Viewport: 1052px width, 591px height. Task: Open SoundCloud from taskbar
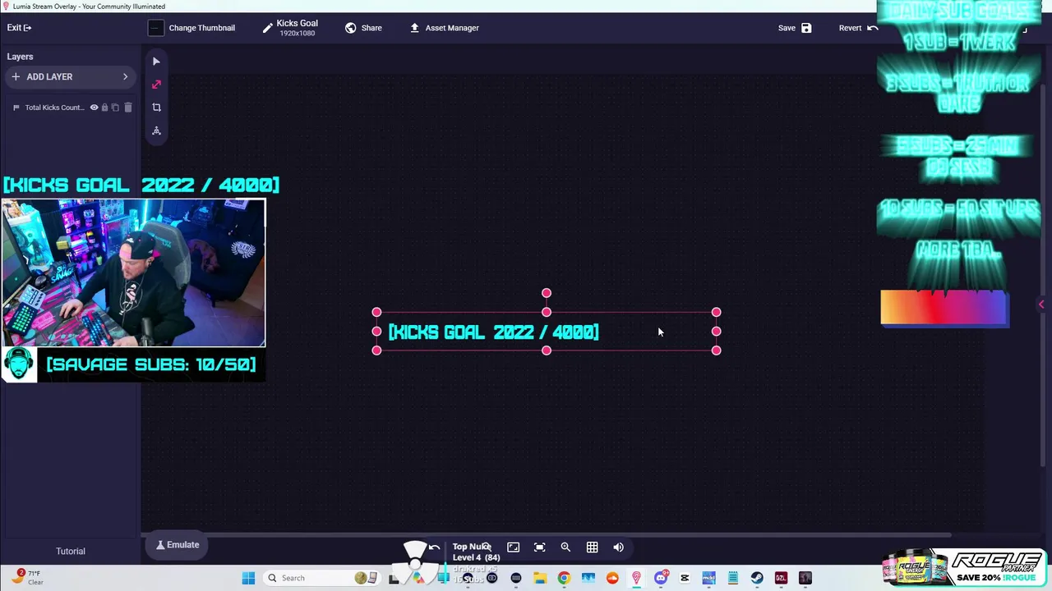(612, 578)
